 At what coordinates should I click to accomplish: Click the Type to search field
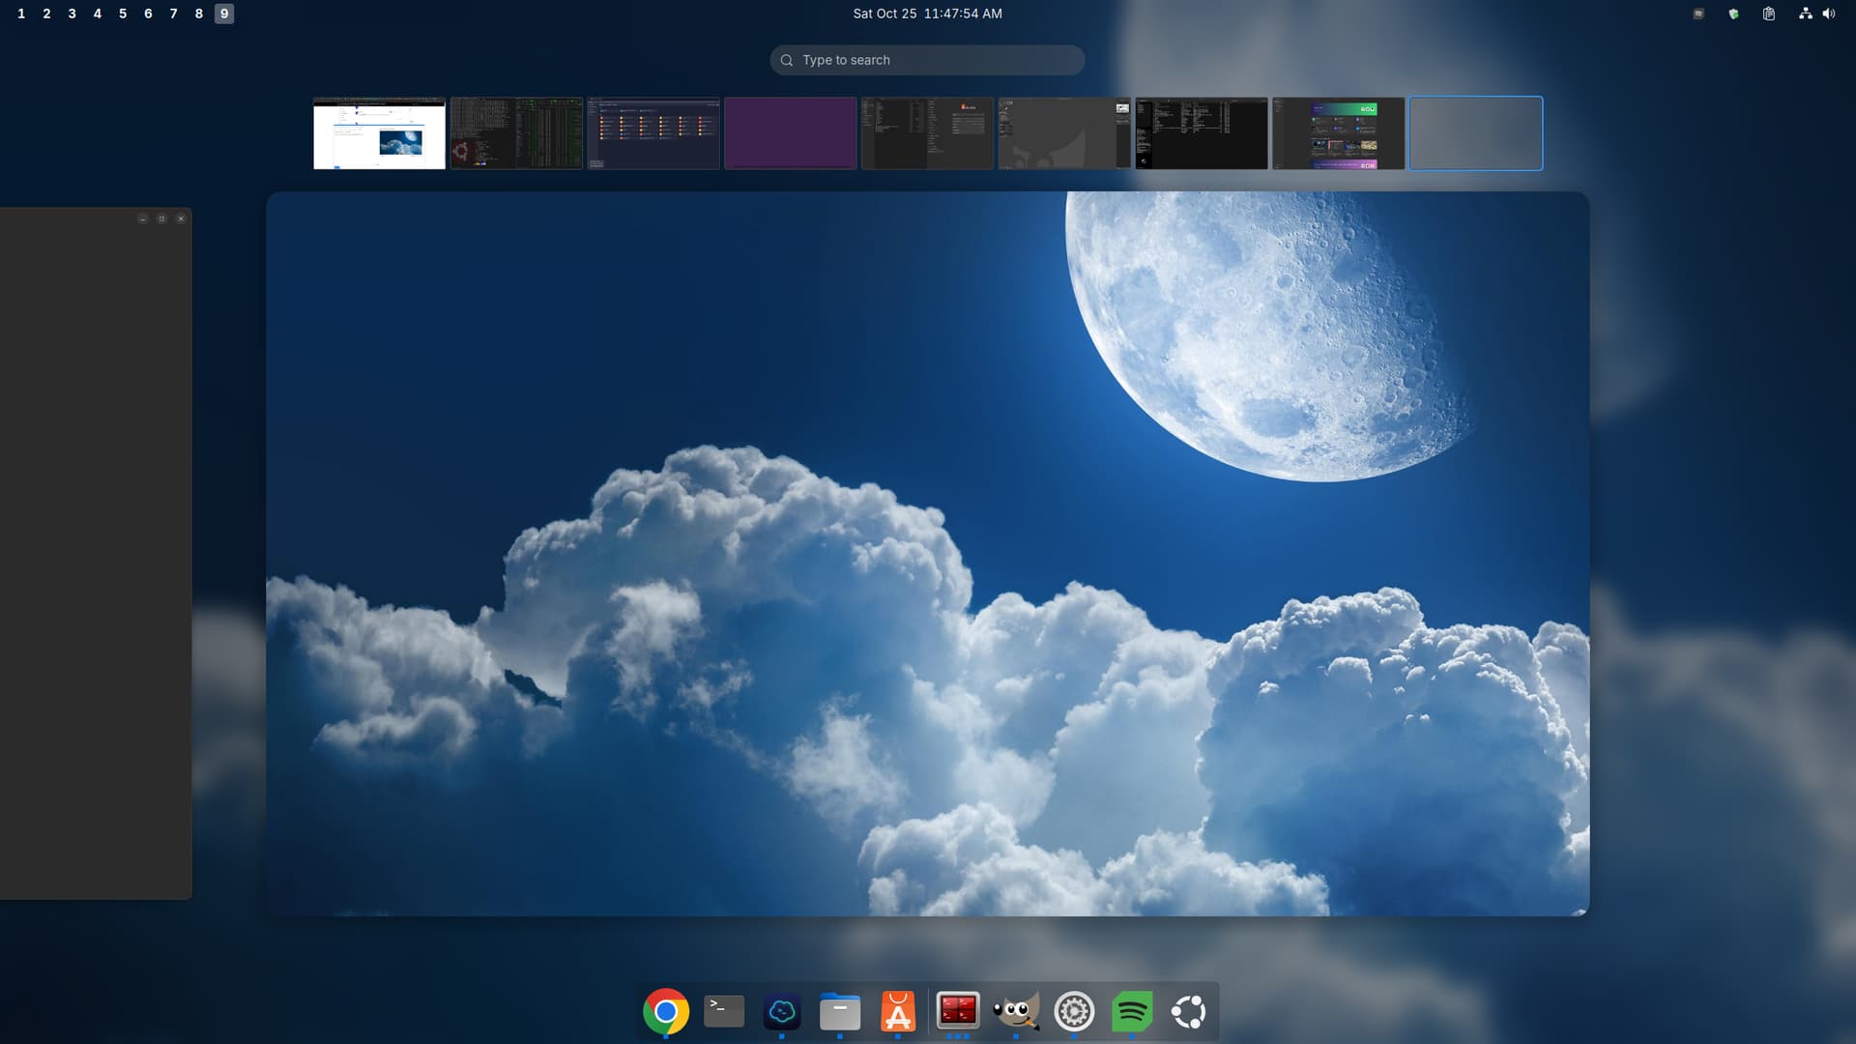tap(927, 60)
